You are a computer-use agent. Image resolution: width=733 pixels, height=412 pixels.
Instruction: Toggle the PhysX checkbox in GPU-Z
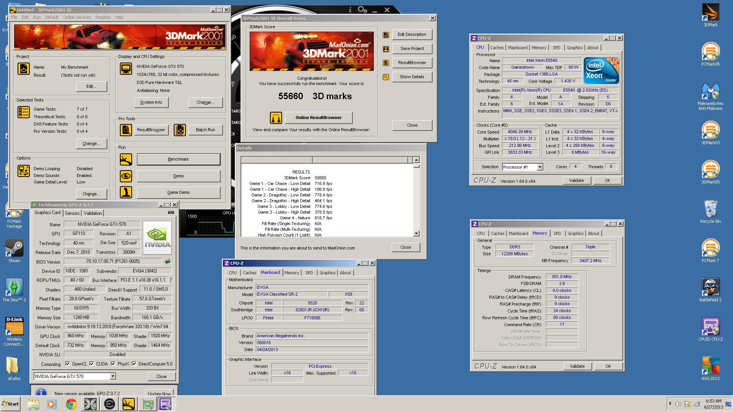click(x=113, y=364)
